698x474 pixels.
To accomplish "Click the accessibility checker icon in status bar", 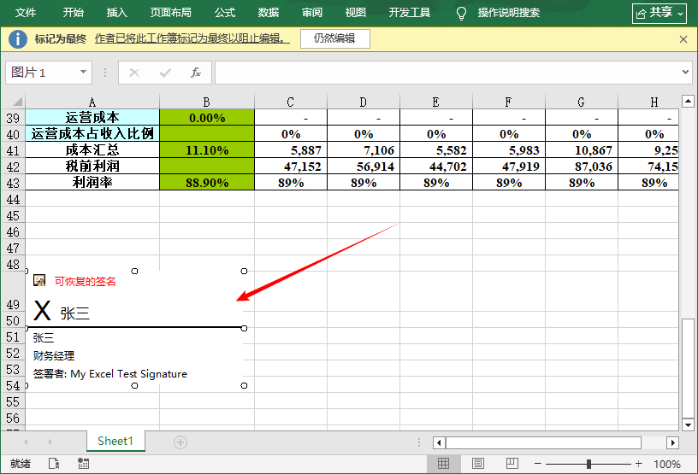I will point(54,464).
